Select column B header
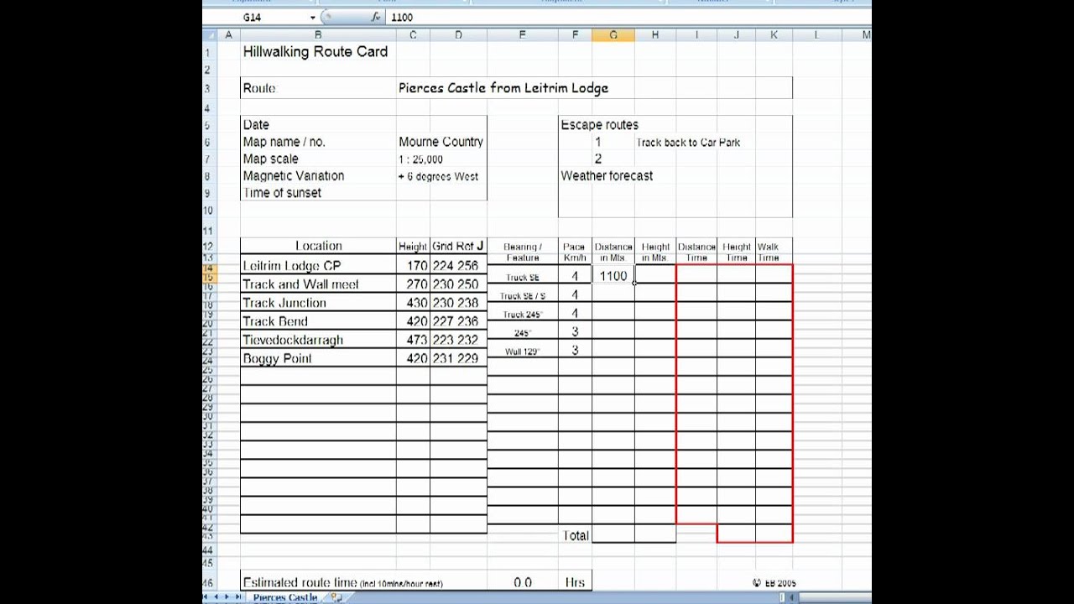Viewport: 1074px width, 604px height. [318, 34]
